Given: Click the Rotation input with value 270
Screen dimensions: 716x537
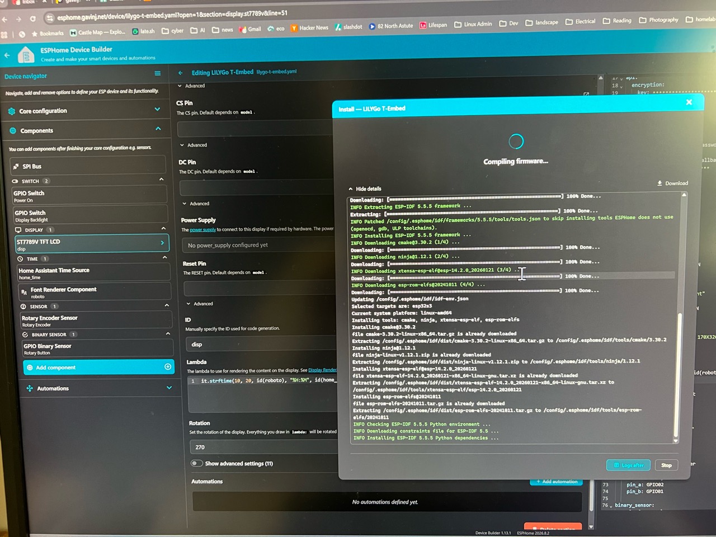Looking at the screenshot, I should (x=263, y=447).
